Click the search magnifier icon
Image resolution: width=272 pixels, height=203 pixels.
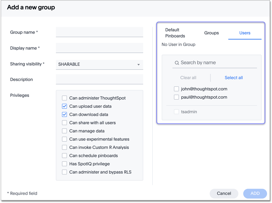pos(177,62)
